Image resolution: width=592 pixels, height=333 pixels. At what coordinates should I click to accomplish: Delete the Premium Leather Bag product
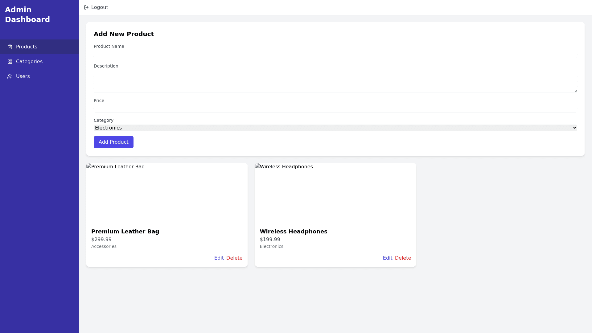[x=234, y=258]
